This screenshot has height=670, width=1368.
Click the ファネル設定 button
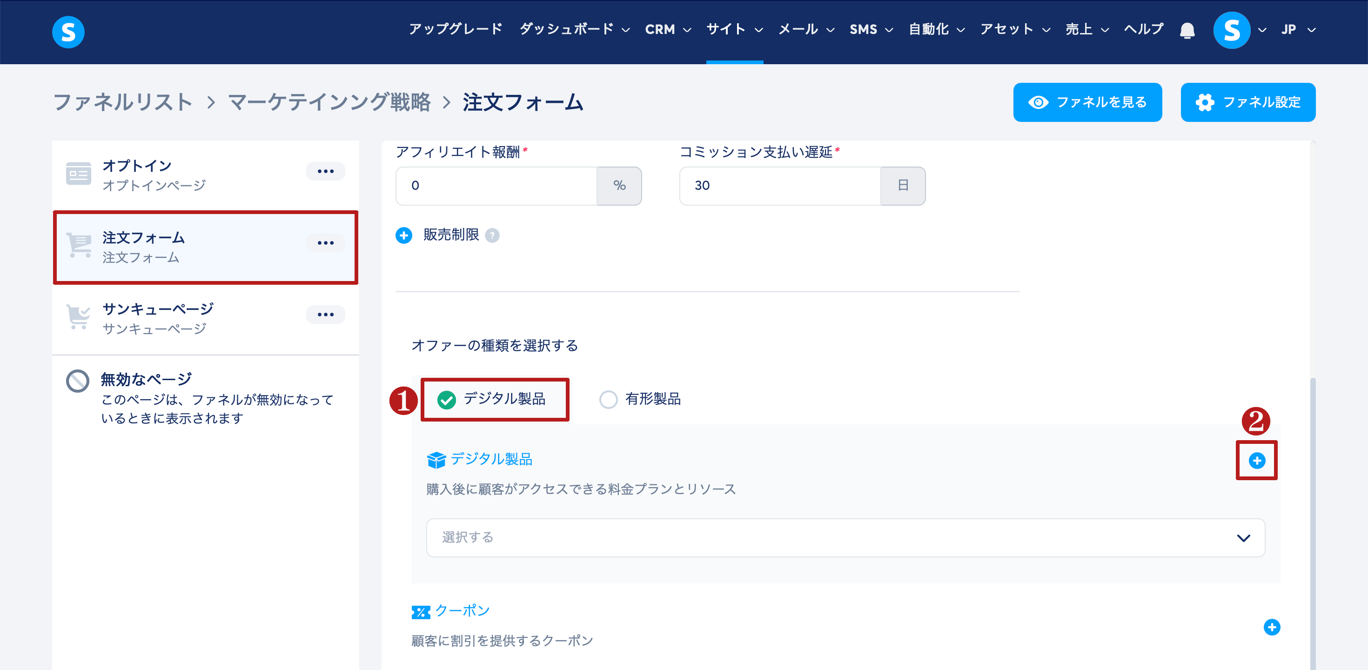tap(1247, 102)
